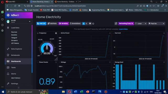
Task: Click Home Electricity dashboard title
Action: (x=49, y=17)
